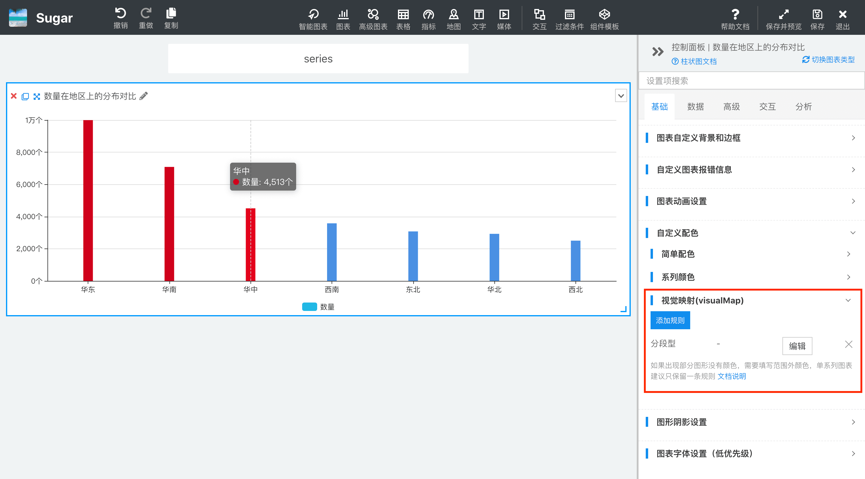Switch to the 数据 tab

click(695, 107)
